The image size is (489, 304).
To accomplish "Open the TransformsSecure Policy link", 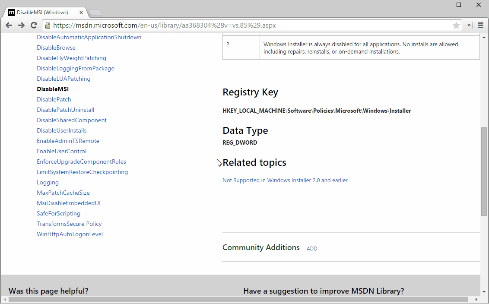I will [x=69, y=224].
